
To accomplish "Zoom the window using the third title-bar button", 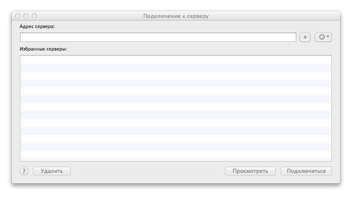I will point(34,16).
